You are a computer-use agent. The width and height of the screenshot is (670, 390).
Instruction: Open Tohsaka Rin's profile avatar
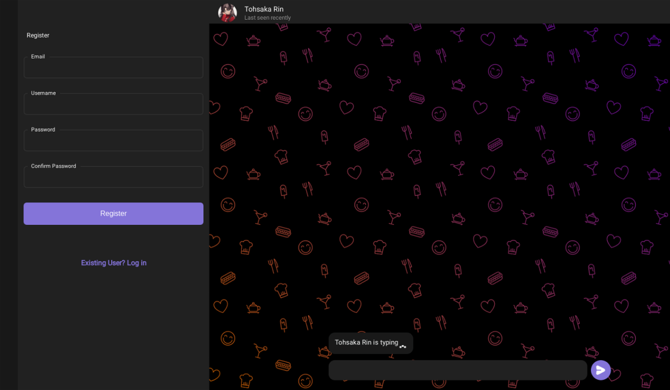tap(227, 12)
